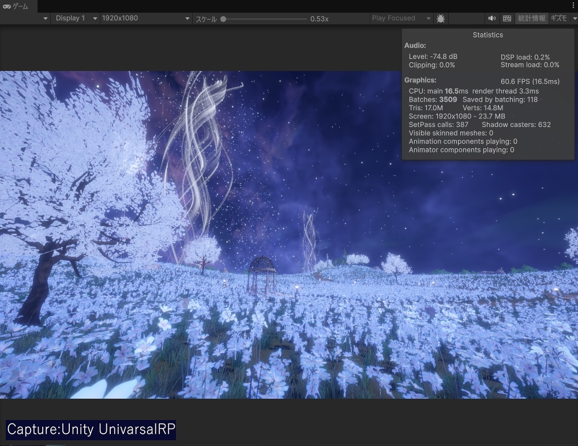
Task: Open the view mode dropdown left of Display 1
Action: [46, 18]
